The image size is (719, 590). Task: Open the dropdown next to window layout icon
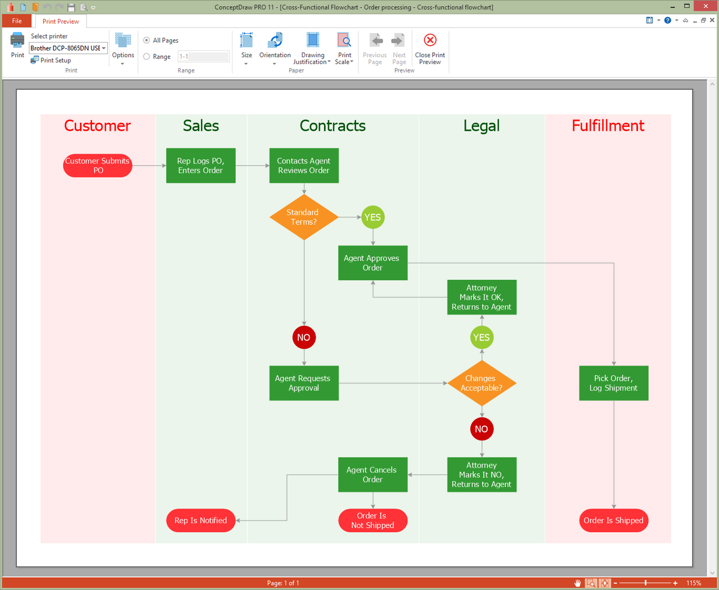658,20
